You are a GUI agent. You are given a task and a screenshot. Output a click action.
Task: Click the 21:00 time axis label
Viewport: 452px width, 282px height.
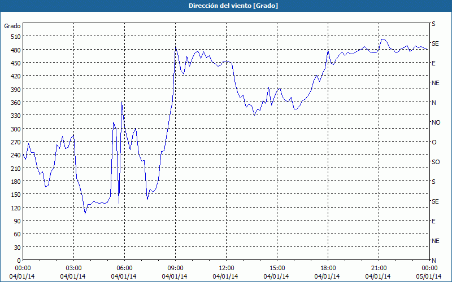(x=379, y=268)
